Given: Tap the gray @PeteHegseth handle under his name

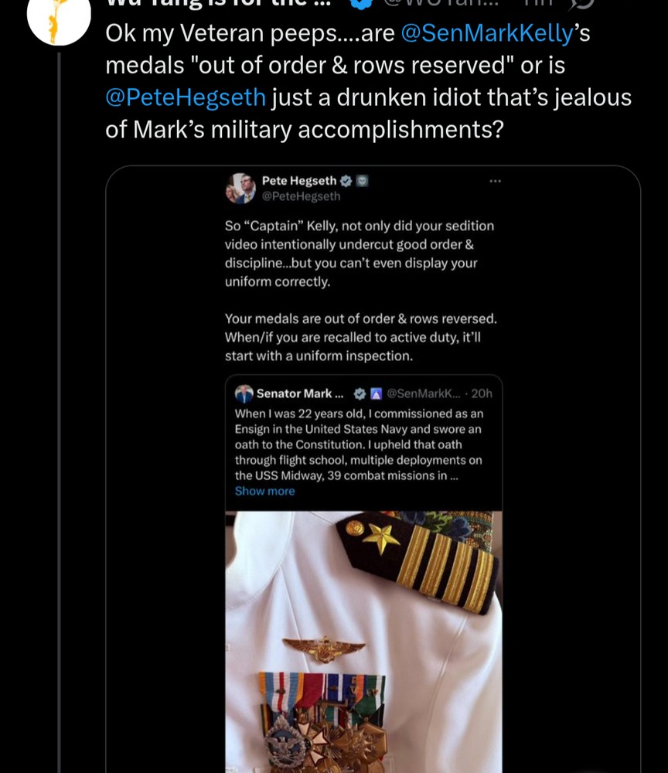Looking at the screenshot, I should [301, 196].
